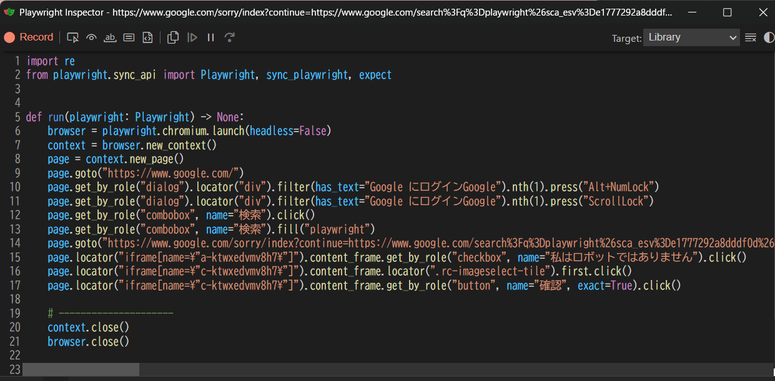
Task: Click the Assert visibility eye icon
Action: pos(91,37)
